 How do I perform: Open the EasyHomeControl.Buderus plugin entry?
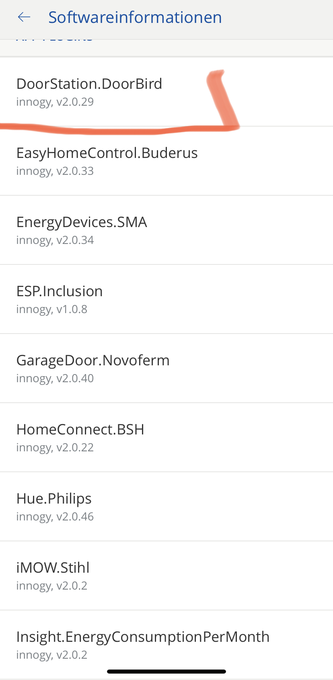tap(107, 153)
